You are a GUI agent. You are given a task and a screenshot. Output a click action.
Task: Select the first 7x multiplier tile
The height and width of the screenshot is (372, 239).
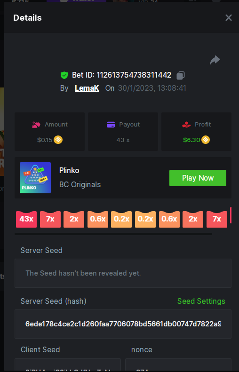pos(50,219)
